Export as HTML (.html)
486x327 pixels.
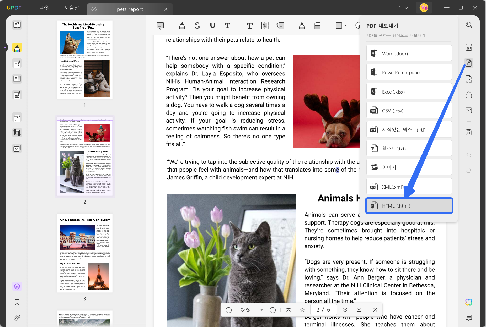(409, 206)
